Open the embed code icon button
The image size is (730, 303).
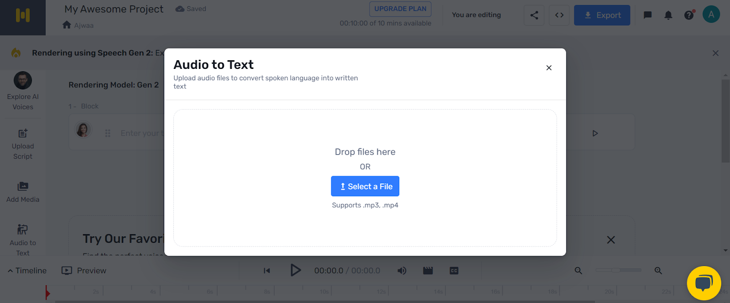[559, 15]
